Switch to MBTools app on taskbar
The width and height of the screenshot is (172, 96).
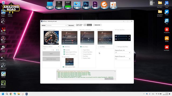tap(27, 94)
